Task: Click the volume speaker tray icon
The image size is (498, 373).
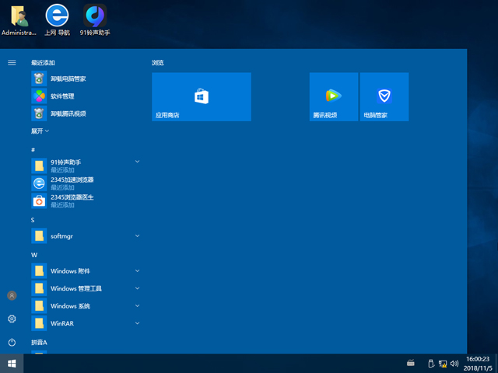Action: (x=455, y=363)
